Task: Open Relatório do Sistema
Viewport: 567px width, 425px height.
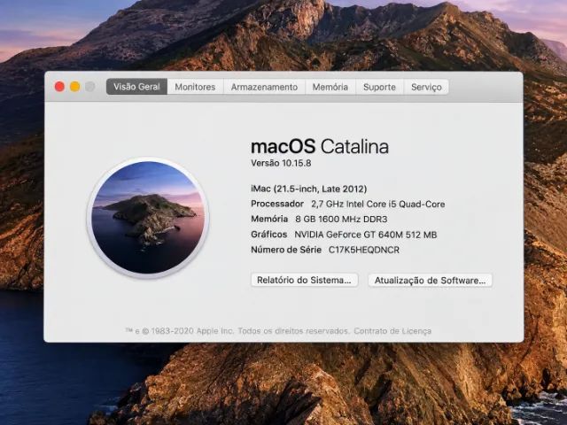Action: coord(304,280)
